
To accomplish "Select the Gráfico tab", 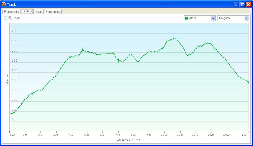I will tap(27, 11).
